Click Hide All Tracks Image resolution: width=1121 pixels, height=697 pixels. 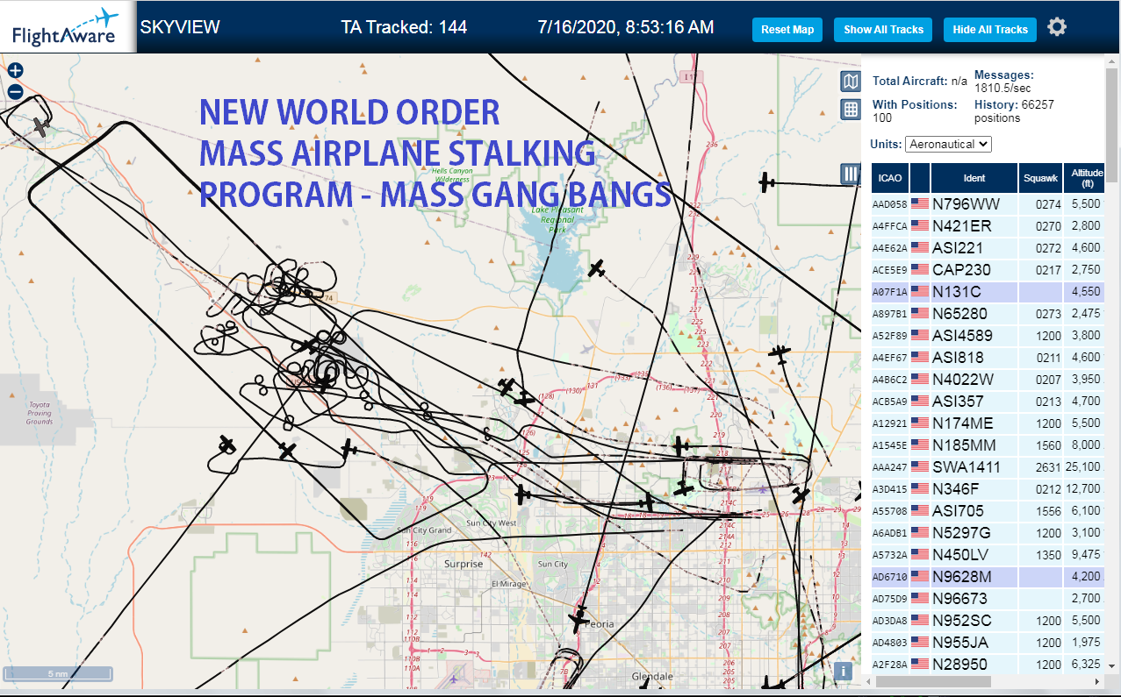pyautogui.click(x=990, y=29)
